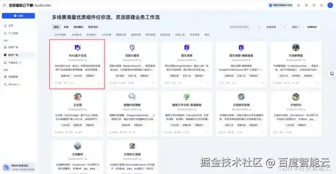Switch to the 精选 tab
The width and height of the screenshot is (336, 174).
[56, 27]
